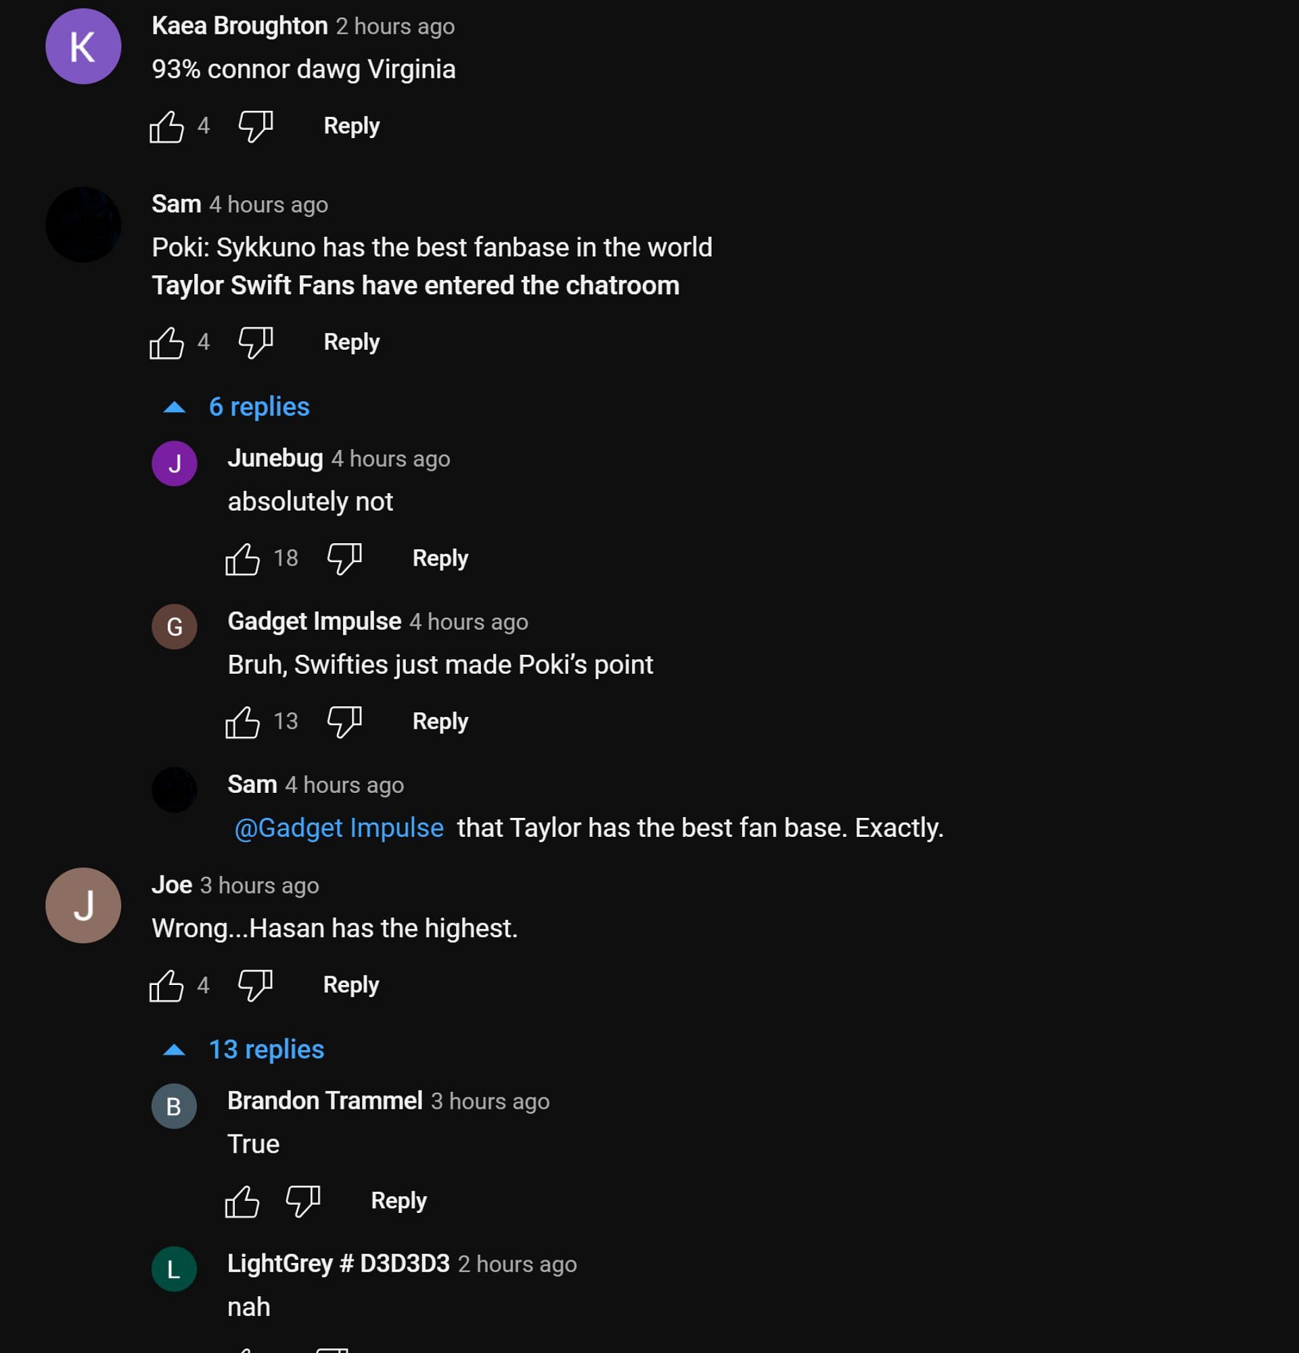Like Joe's Hasan comment
This screenshot has height=1353, width=1299.
click(167, 985)
